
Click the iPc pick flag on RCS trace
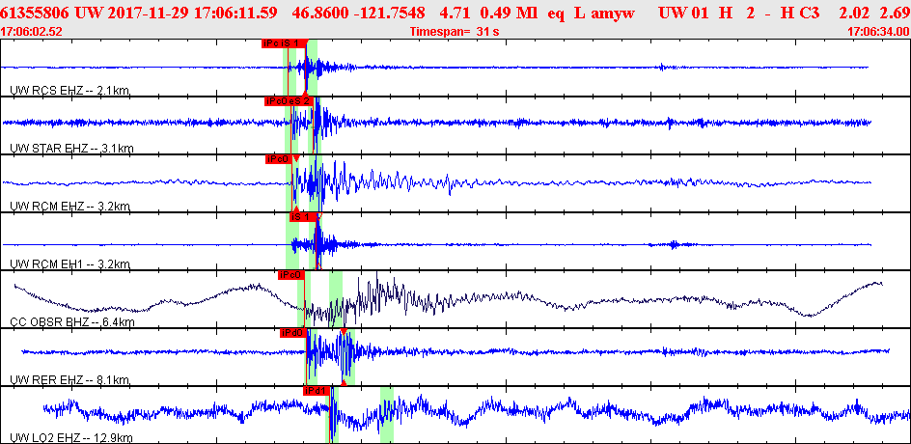pos(270,43)
